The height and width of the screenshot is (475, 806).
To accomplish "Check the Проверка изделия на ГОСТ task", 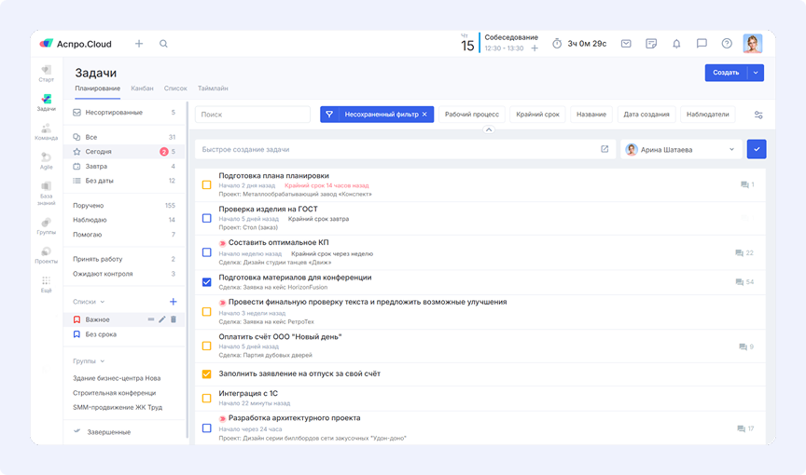I will pyautogui.click(x=207, y=218).
